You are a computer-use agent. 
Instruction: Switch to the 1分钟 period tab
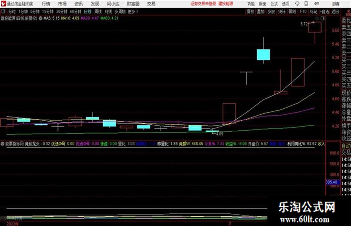[23, 12]
